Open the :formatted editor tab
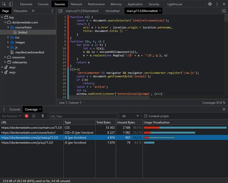The width and height of the screenshot is (228, 183). (113, 11)
